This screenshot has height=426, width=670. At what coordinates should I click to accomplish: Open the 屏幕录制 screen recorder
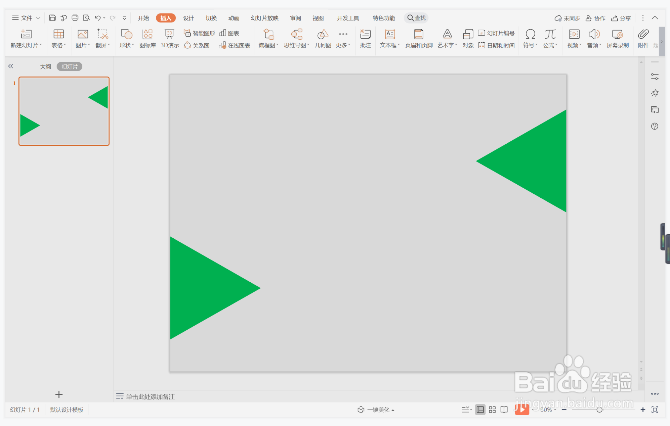coord(617,39)
